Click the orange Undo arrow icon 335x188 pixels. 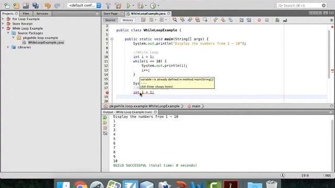click(x=48, y=6)
